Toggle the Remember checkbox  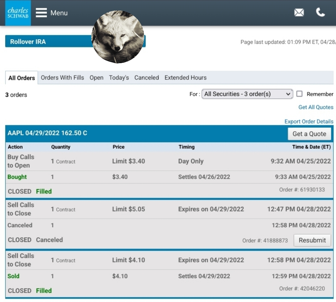point(299,94)
